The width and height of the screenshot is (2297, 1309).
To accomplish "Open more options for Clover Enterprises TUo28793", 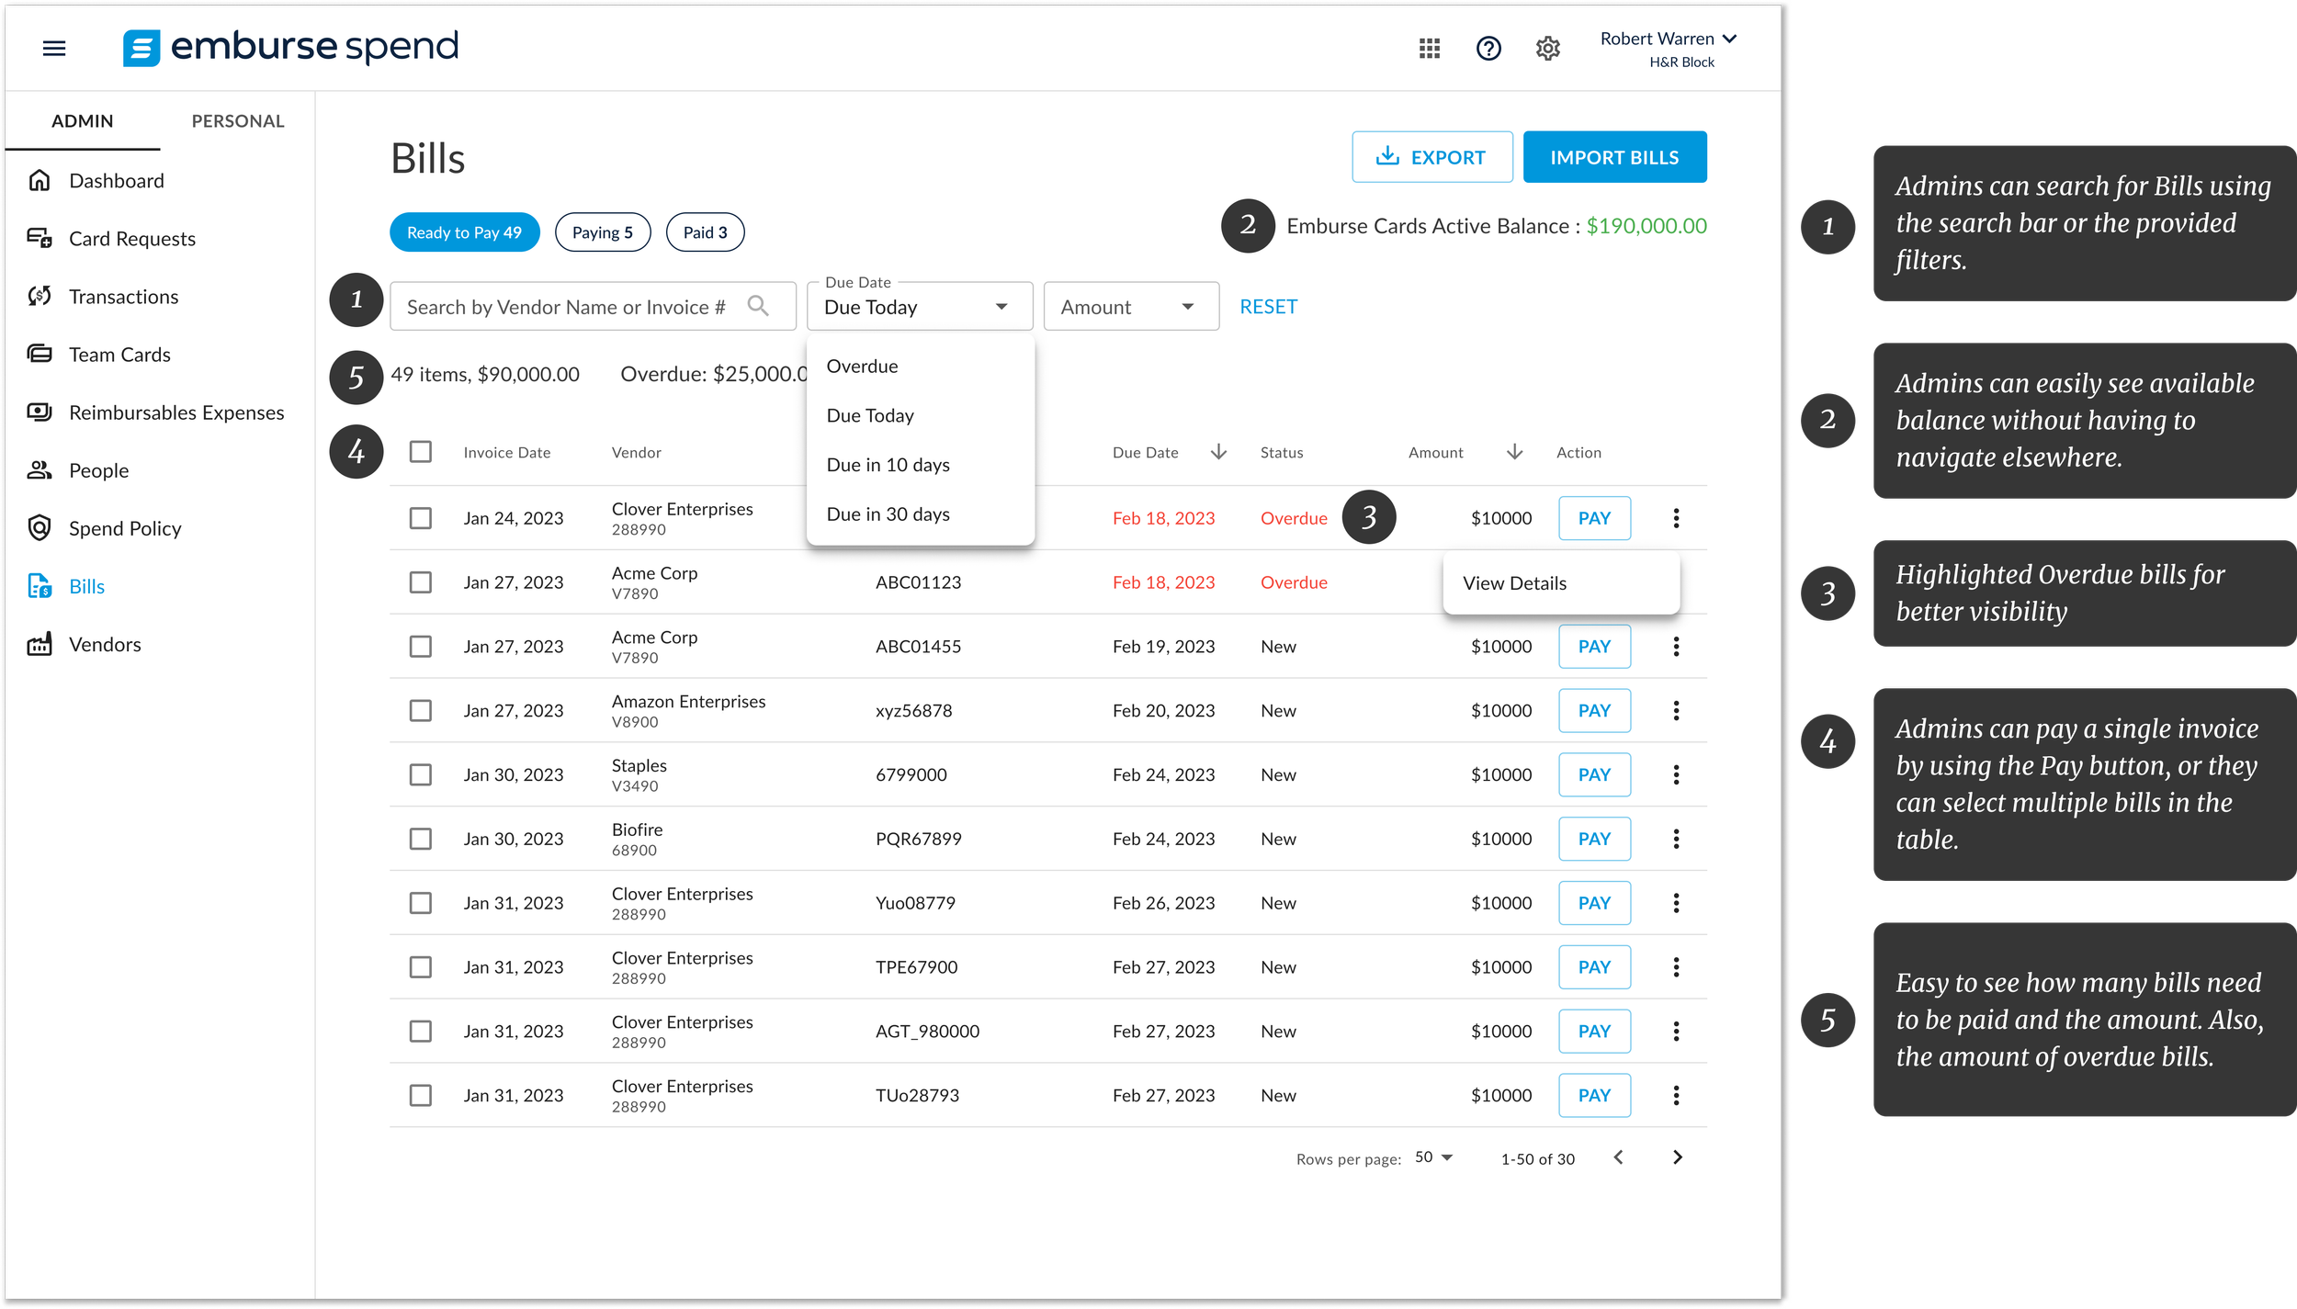I will [x=1676, y=1094].
